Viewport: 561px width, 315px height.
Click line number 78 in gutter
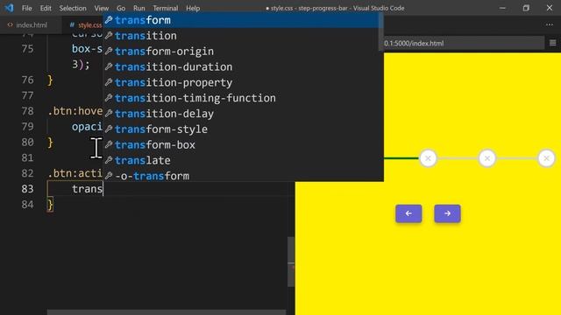pyautogui.click(x=27, y=111)
